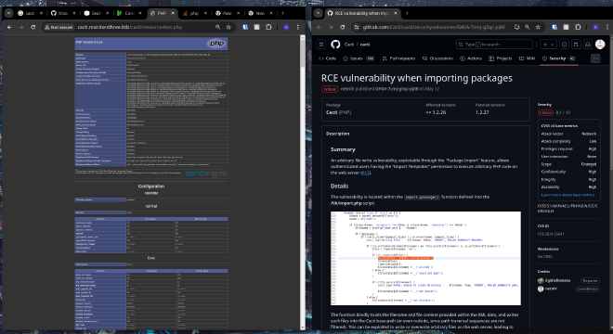Click the GitHub Octocat logo
This screenshot has width=613, height=334.
pyautogui.click(x=335, y=45)
